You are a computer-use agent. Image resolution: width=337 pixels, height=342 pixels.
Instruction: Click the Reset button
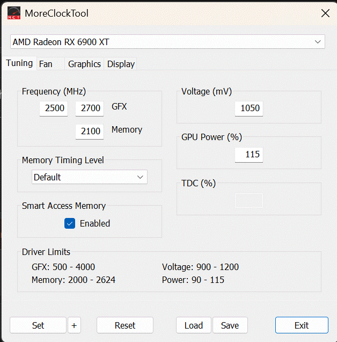coord(125,325)
